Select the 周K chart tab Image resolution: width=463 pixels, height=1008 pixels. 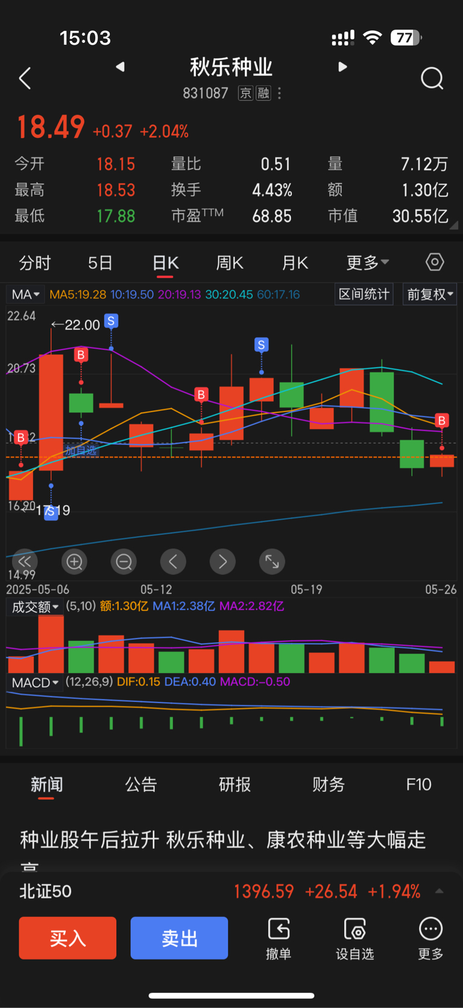pos(230,263)
